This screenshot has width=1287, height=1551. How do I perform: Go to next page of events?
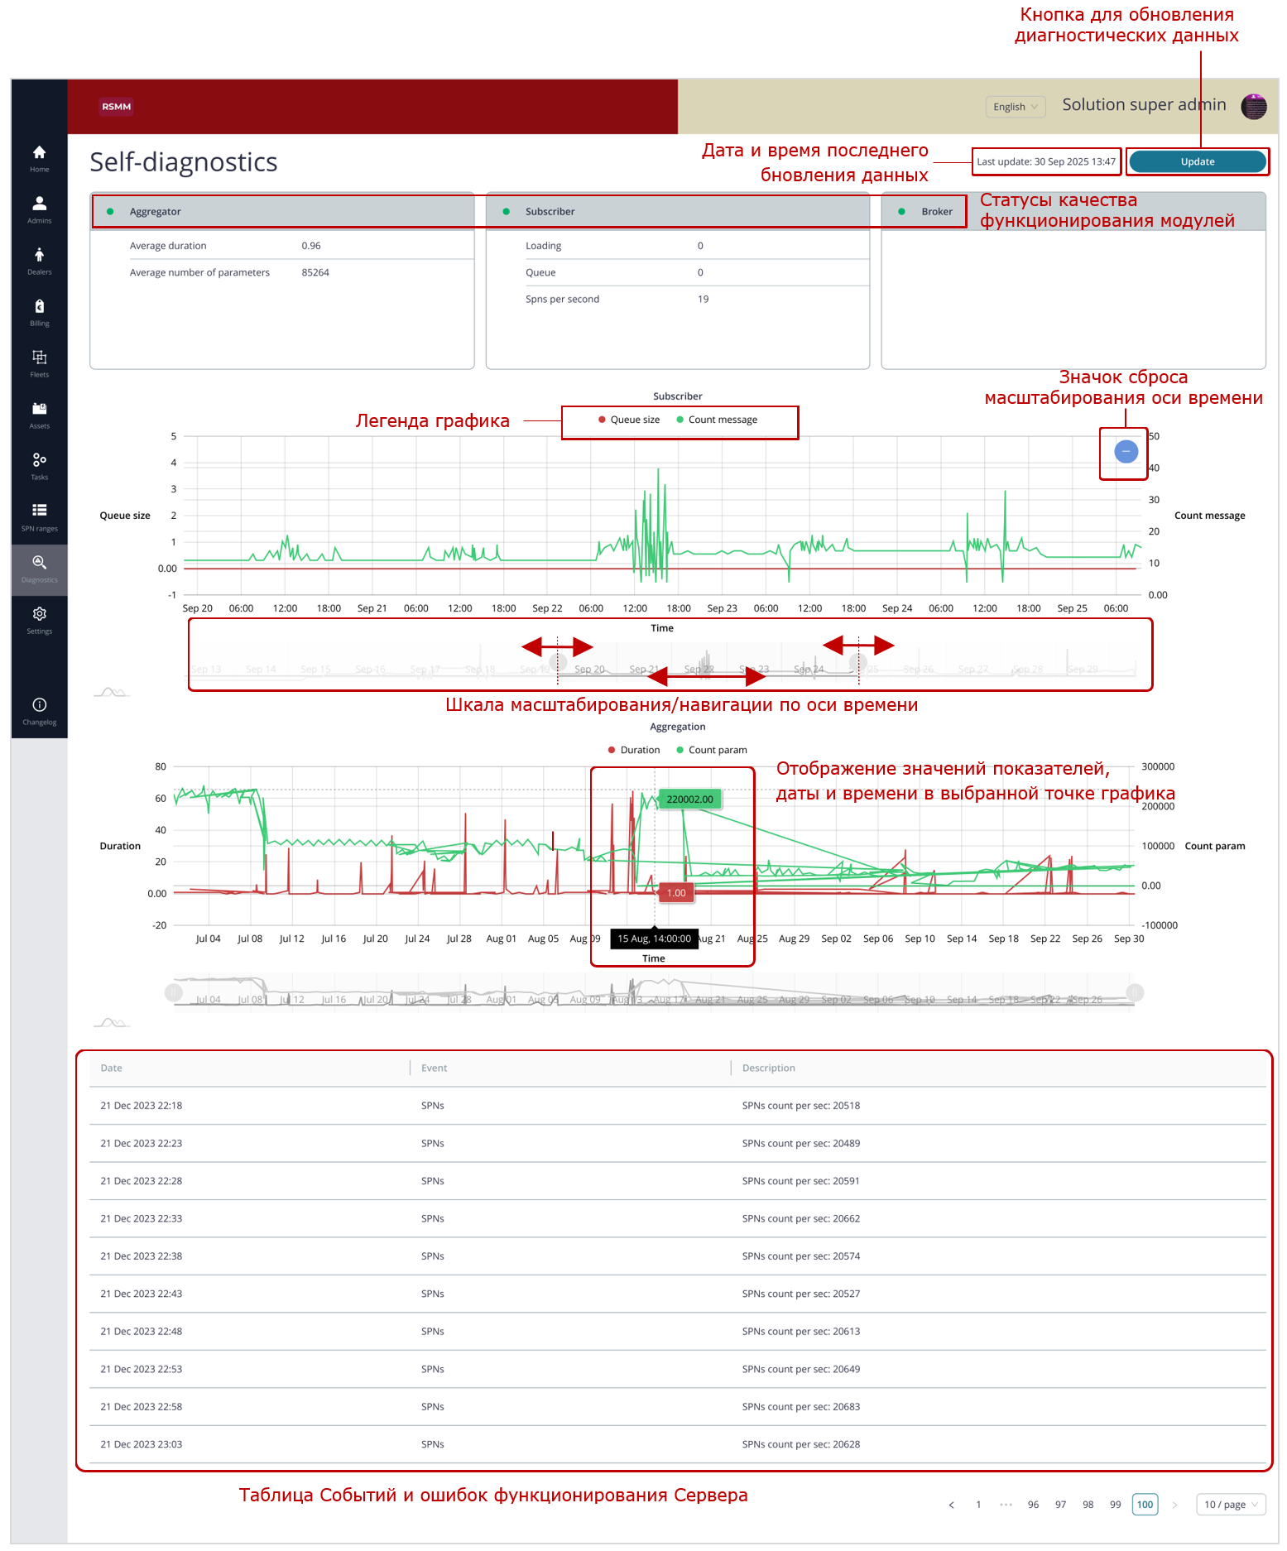pyautogui.click(x=1174, y=1505)
